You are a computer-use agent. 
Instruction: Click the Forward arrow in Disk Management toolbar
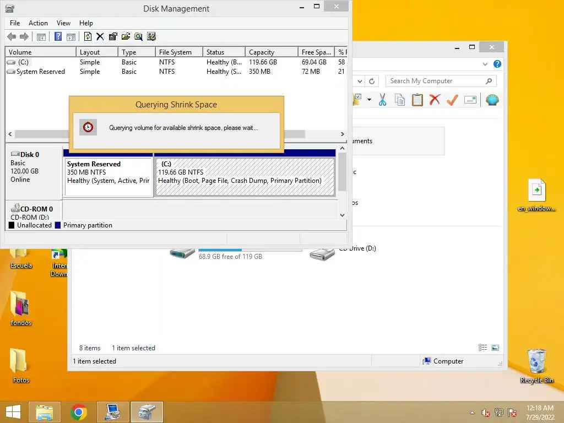pos(24,36)
